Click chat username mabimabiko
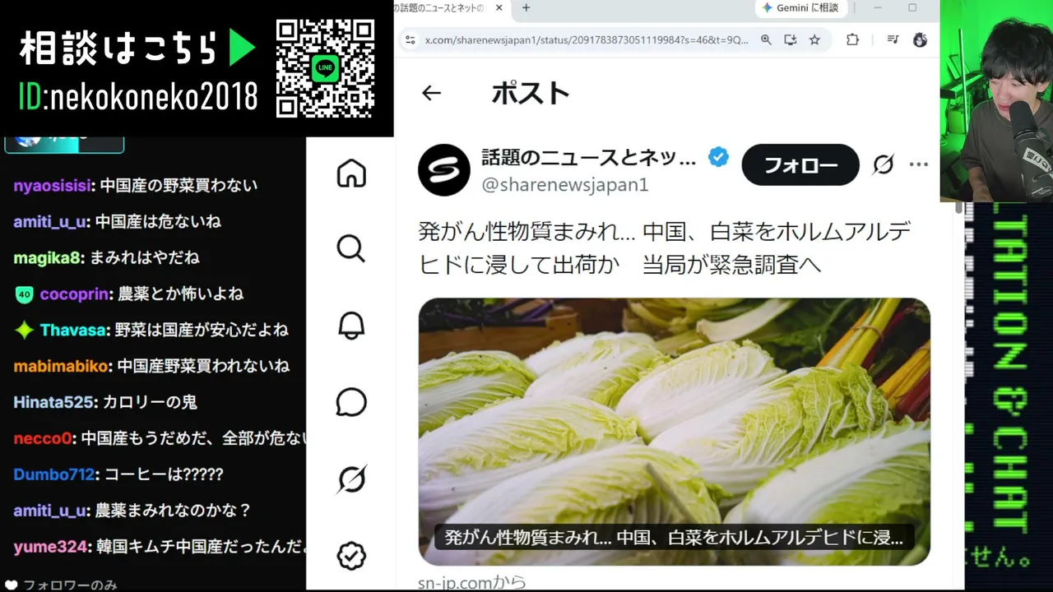1053x592 pixels. click(x=63, y=367)
